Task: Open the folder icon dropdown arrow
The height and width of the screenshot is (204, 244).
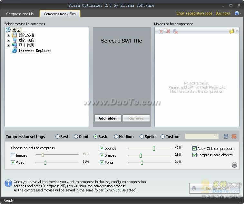Action: (237, 31)
